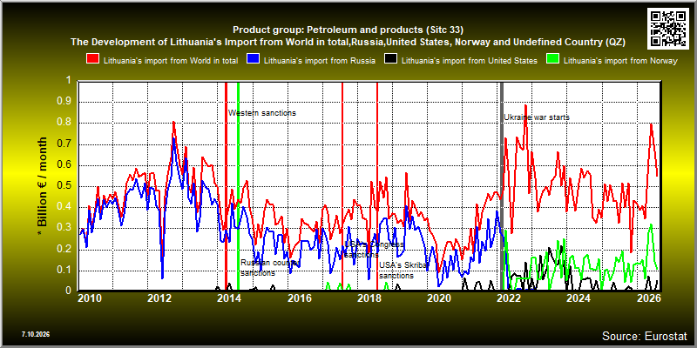Click the x-axis label 2018
Image resolution: width=697 pixels, height=348 pixels.
tap(369, 298)
